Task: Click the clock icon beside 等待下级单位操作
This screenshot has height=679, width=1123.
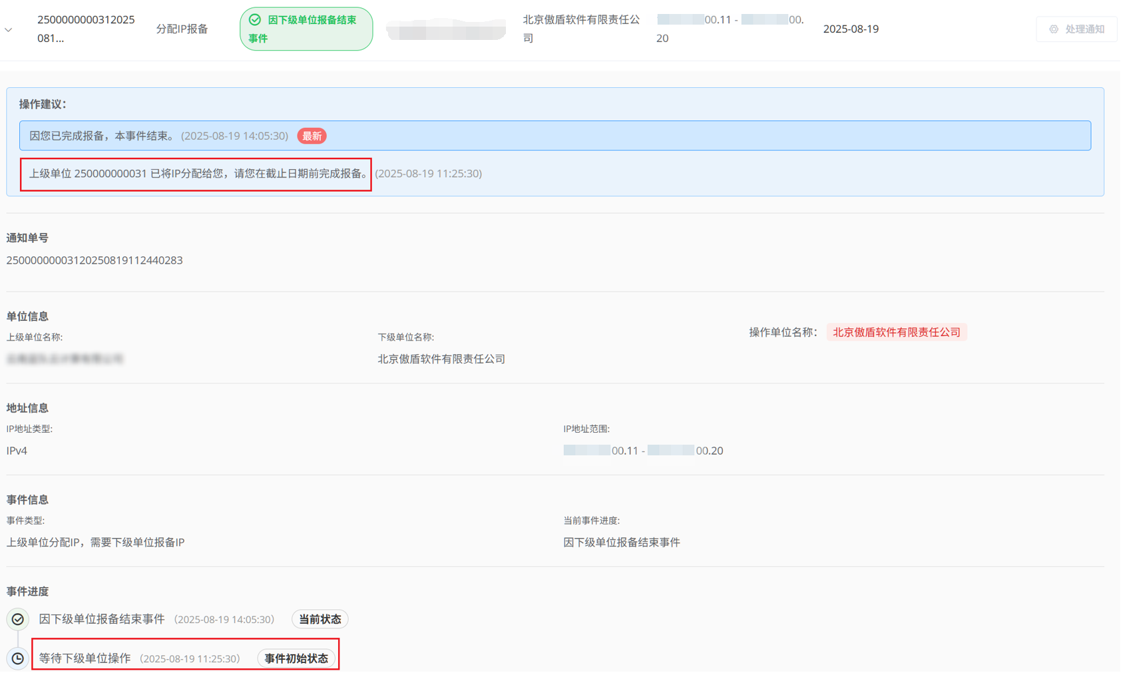Action: point(18,658)
